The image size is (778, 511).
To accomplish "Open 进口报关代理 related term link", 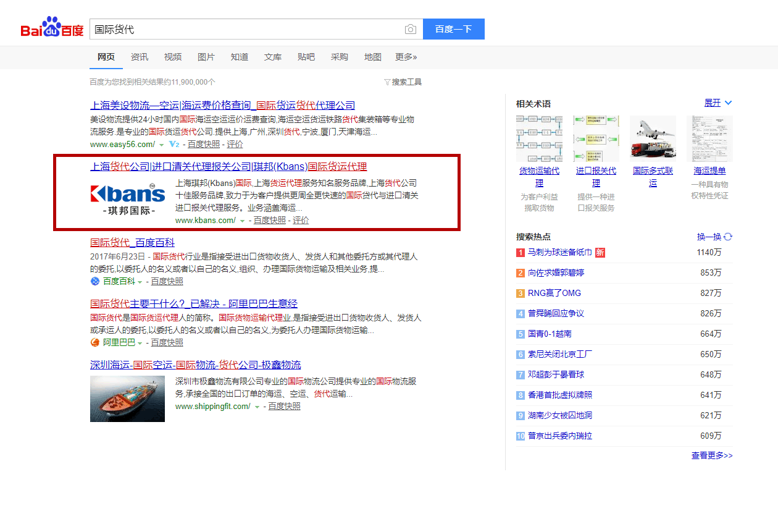I will point(596,177).
